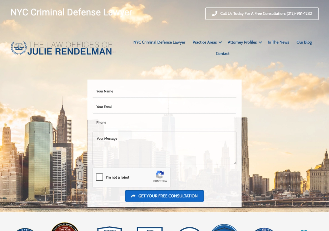Go to In The News page
Image resolution: width=329 pixels, height=231 pixels.
(x=278, y=42)
